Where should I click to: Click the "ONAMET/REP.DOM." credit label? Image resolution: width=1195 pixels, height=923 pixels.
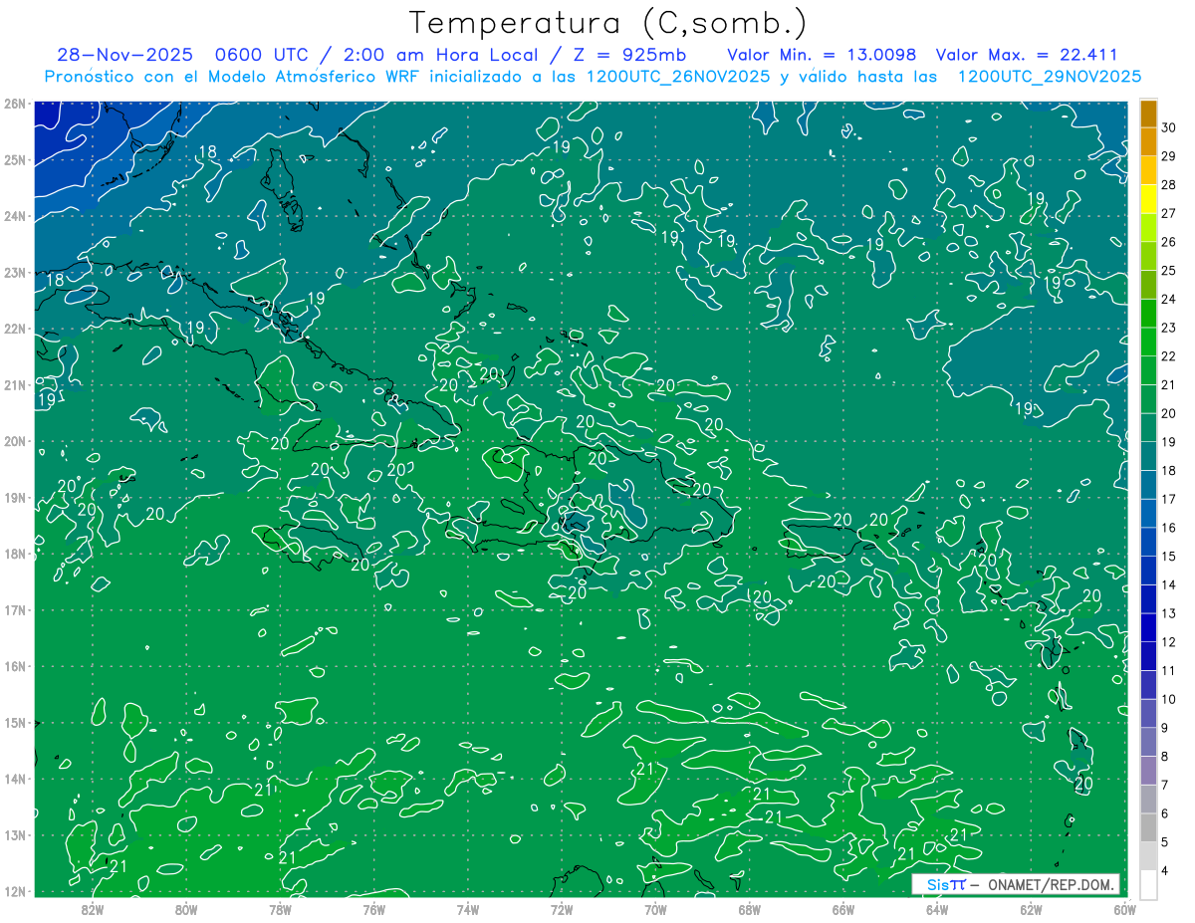(x=1051, y=884)
